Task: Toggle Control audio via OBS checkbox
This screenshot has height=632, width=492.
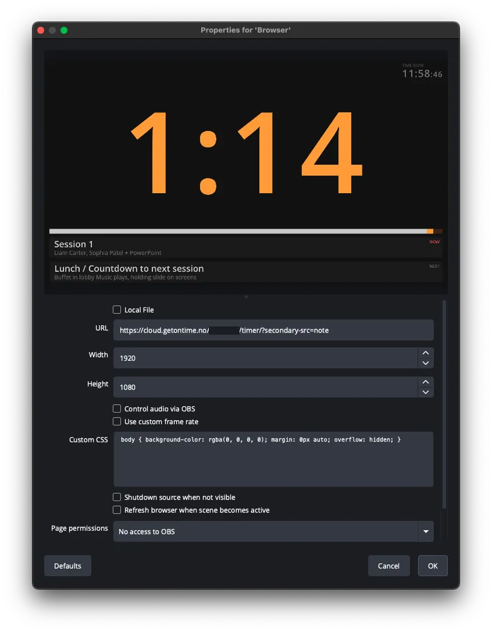Action: click(x=117, y=409)
